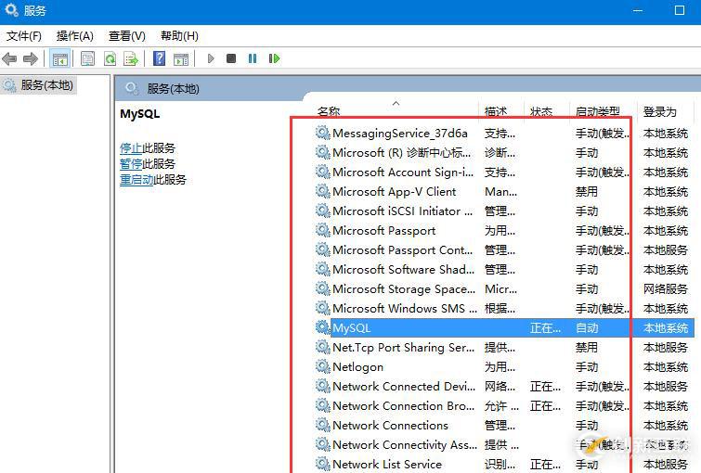Click the Man... description of App-V Client
The width and height of the screenshot is (701, 473).
(500, 192)
